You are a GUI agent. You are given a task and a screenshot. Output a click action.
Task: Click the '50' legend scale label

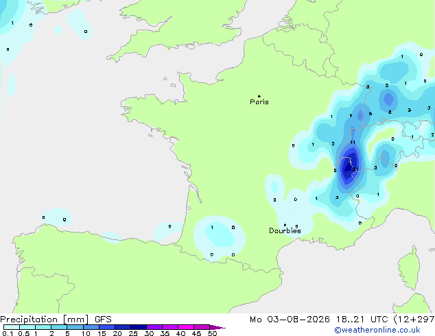(212, 333)
